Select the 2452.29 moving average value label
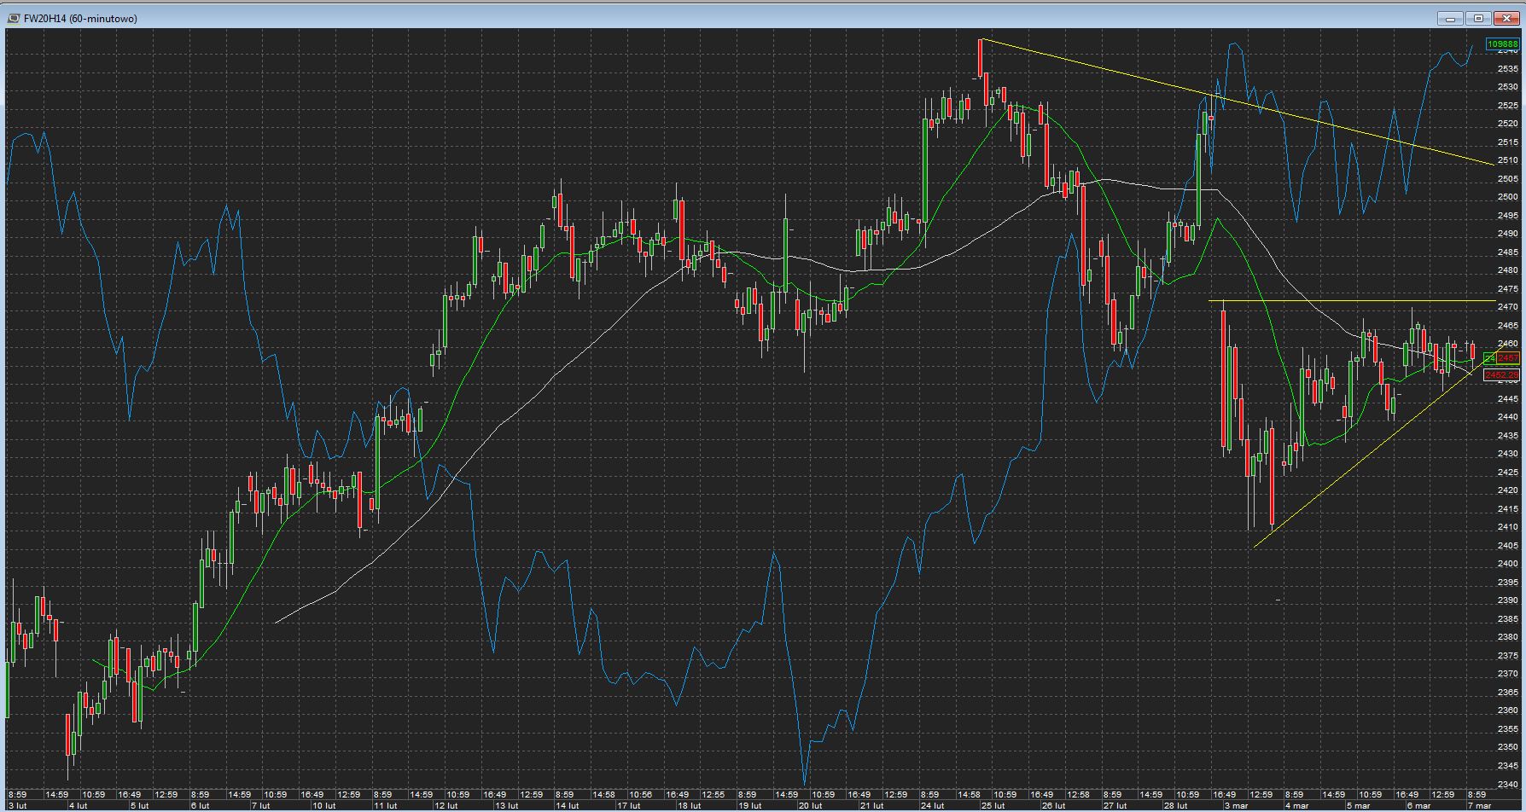Screen dimensions: 1526x812 tap(1502, 375)
